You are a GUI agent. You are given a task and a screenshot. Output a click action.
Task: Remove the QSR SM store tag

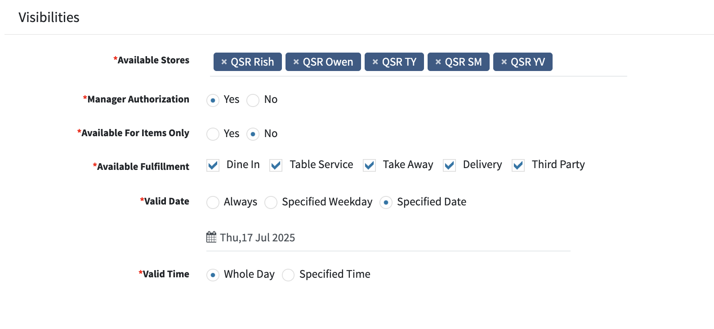point(438,62)
